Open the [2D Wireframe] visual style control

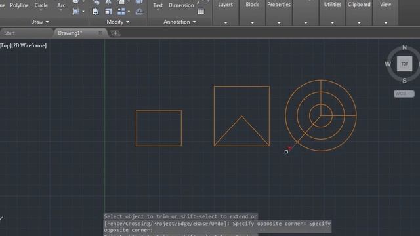point(29,45)
